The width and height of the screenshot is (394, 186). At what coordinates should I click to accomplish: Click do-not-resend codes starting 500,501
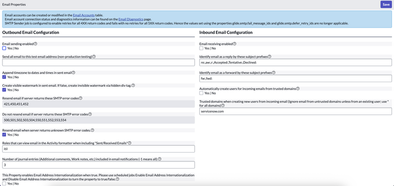[x=98, y=120]
